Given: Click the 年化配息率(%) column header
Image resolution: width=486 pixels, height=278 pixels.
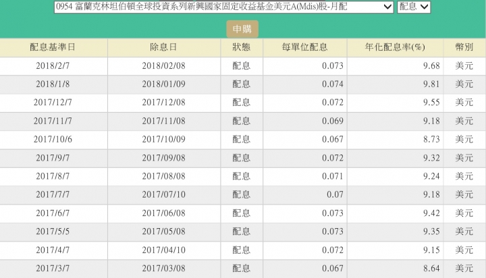Looking at the screenshot, I should [x=395, y=47].
